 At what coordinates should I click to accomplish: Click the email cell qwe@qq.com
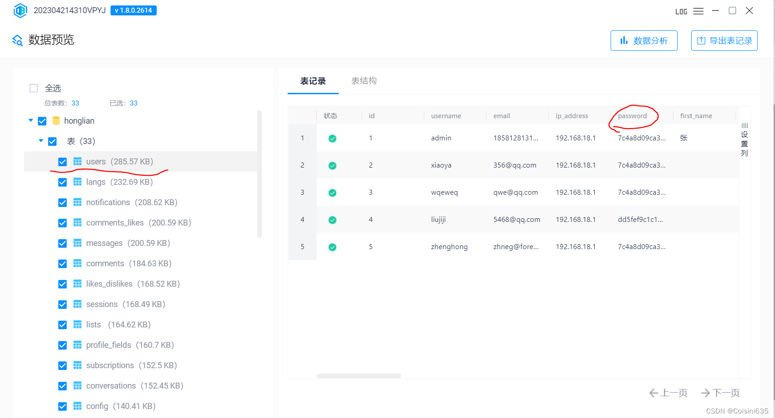tap(515, 192)
